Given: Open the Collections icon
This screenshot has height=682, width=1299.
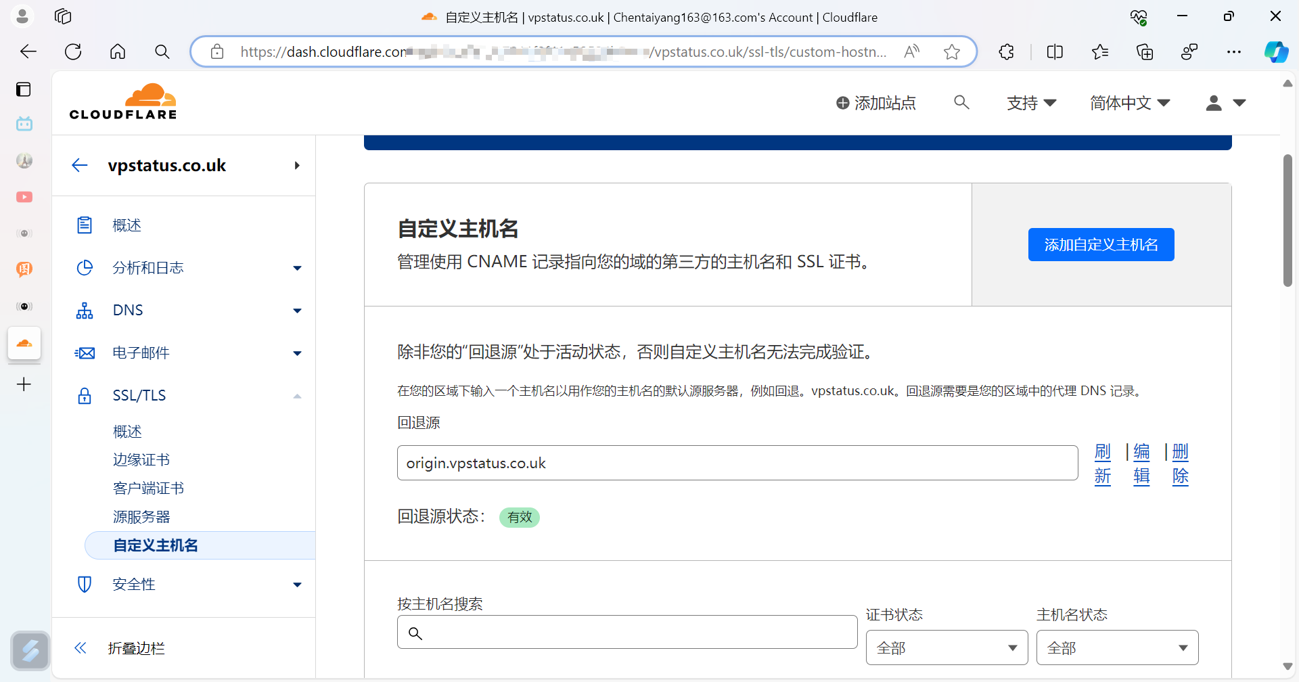Looking at the screenshot, I should pos(1145,51).
